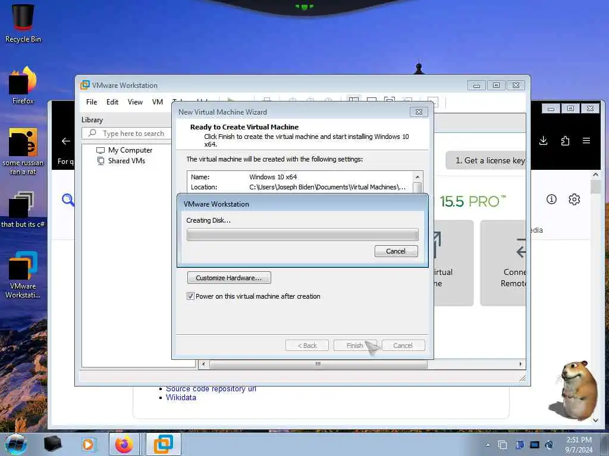The width and height of the screenshot is (609, 456).
Task: Focus the Library 'Type here to search' field
Action: (x=127, y=134)
